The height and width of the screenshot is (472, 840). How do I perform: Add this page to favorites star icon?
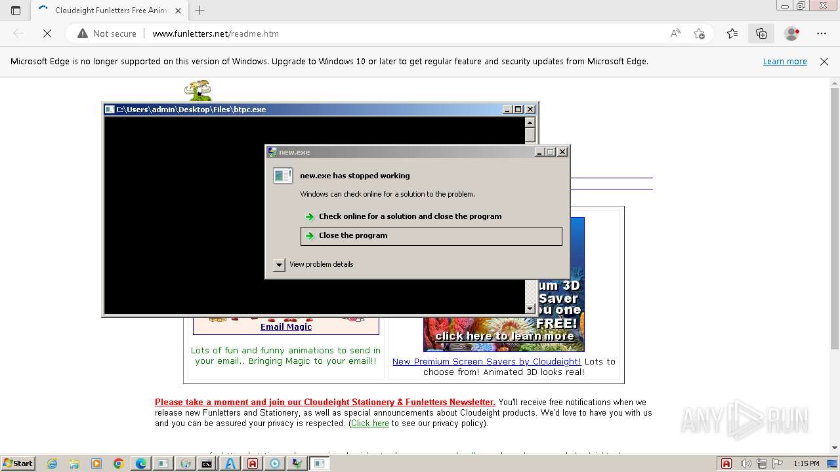tap(699, 33)
